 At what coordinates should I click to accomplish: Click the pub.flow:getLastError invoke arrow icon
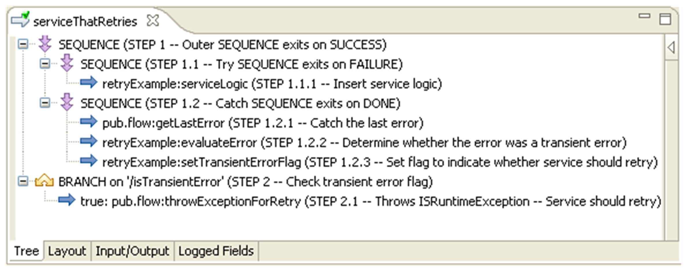(x=89, y=122)
